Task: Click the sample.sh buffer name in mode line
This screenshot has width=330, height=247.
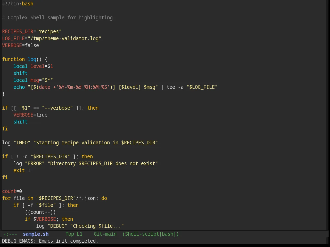Action: point(36,234)
